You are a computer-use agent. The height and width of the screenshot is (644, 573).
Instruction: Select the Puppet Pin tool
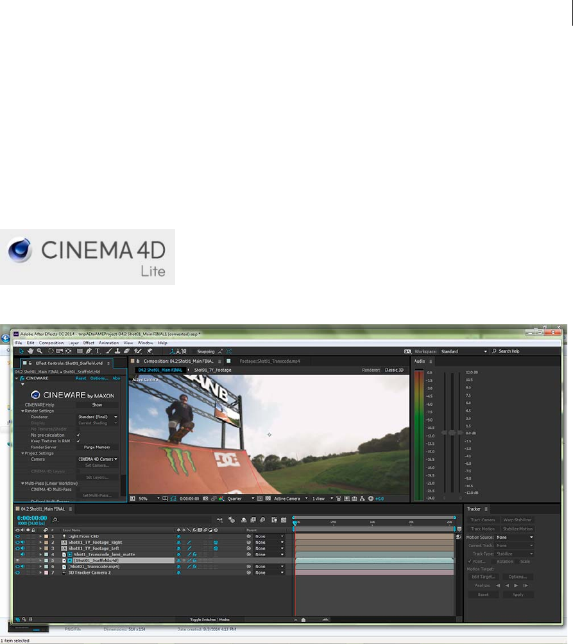[150, 351]
